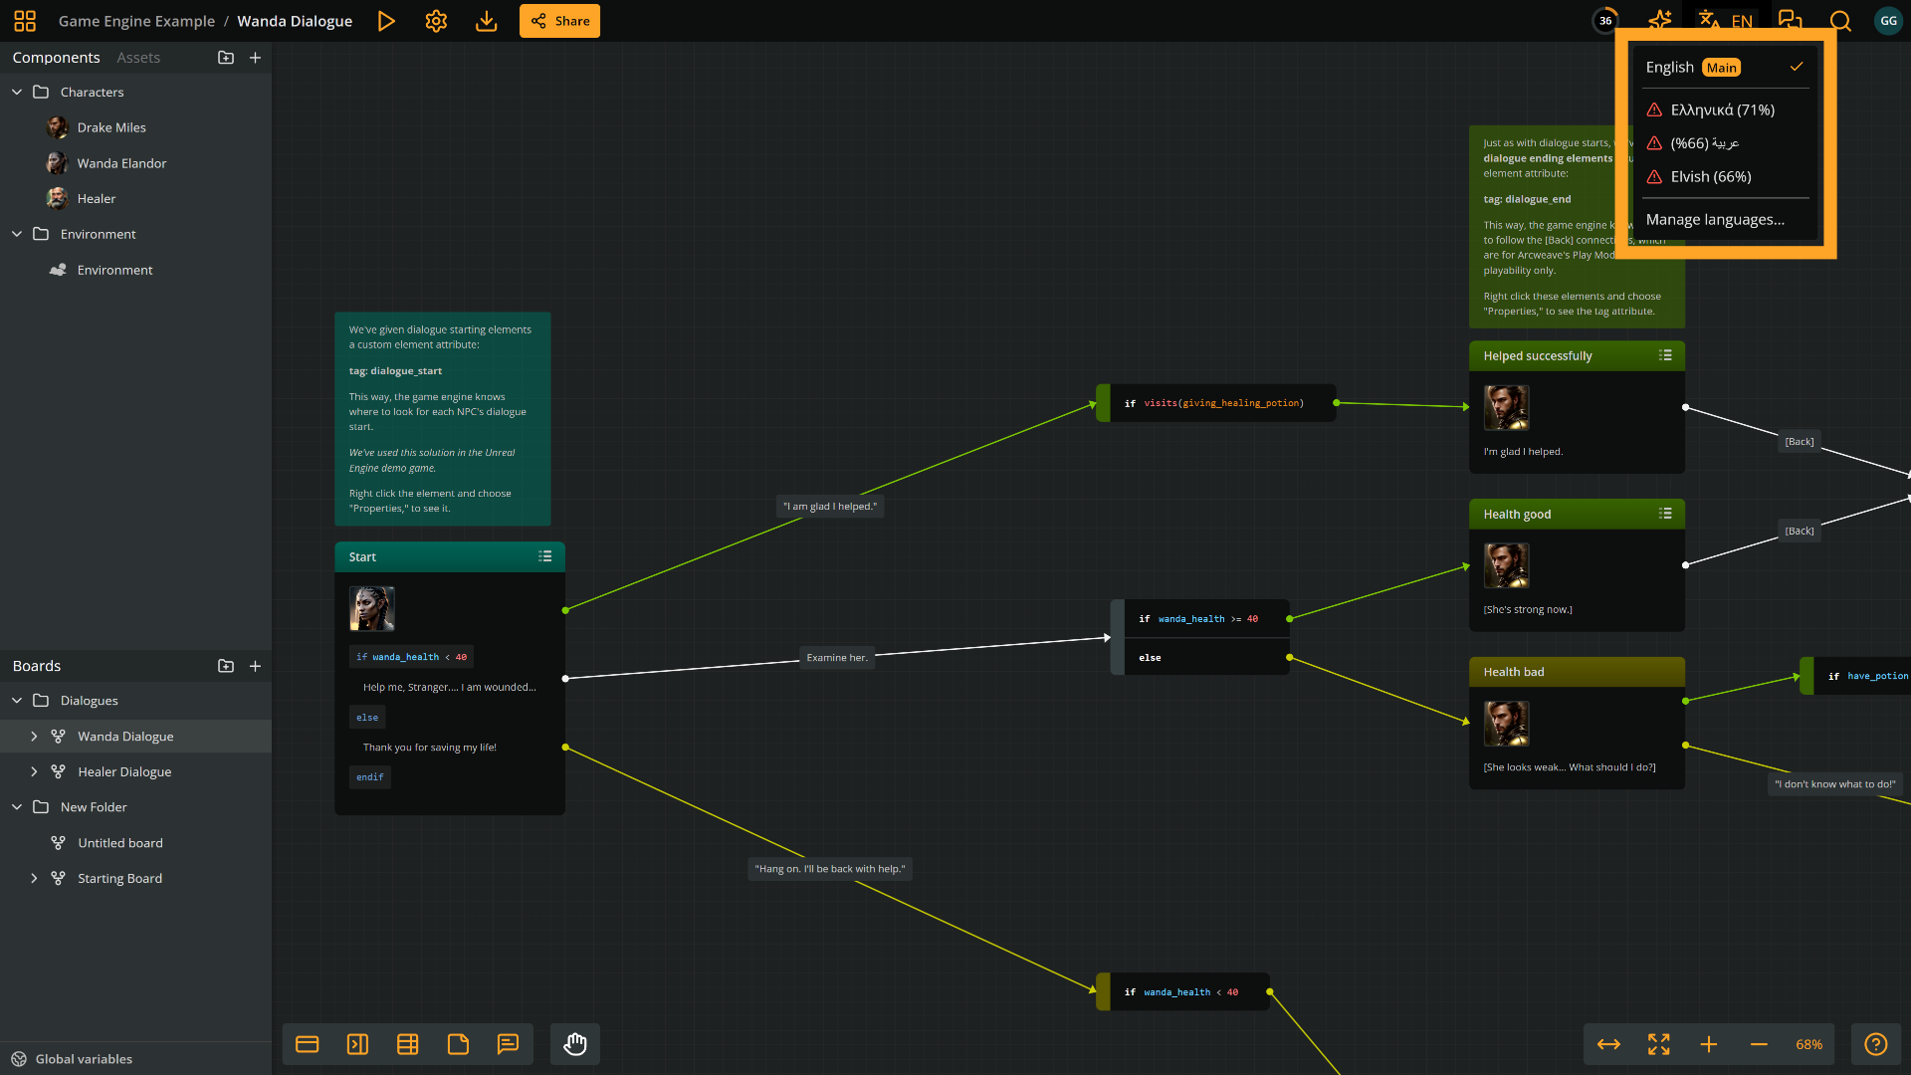Open the help question mark icon
This screenshot has height=1075, width=1911.
[x=1875, y=1044]
